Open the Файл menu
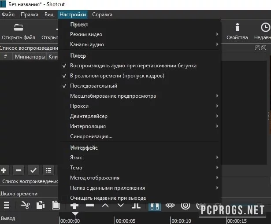This screenshot has width=271, height=224. tap(8, 15)
